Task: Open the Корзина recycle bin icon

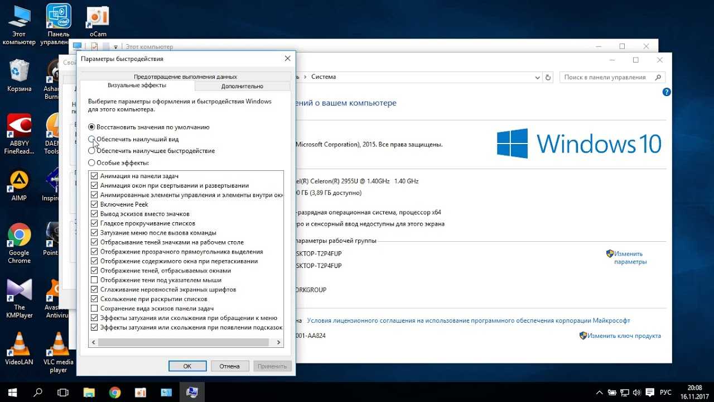Action: [20, 76]
